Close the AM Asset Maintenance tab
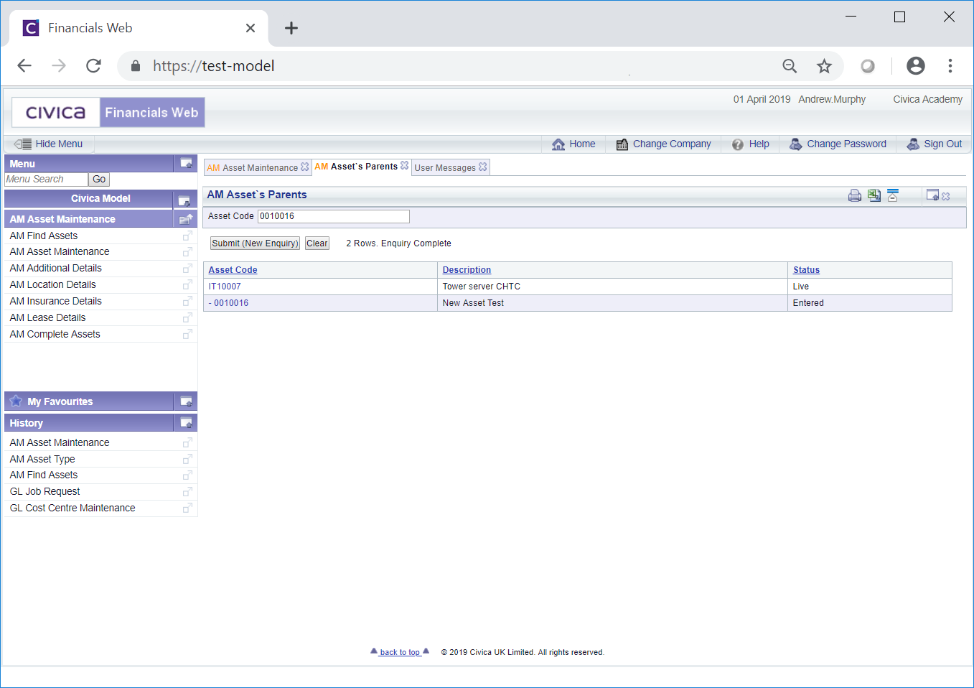Image resolution: width=974 pixels, height=688 pixels. (x=305, y=167)
